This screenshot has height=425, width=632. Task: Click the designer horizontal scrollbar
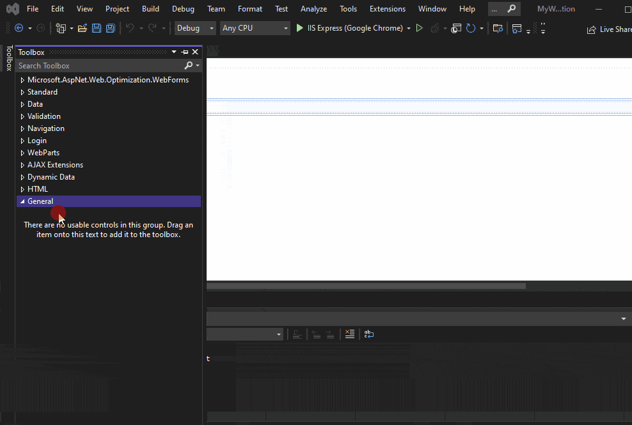[366, 286]
